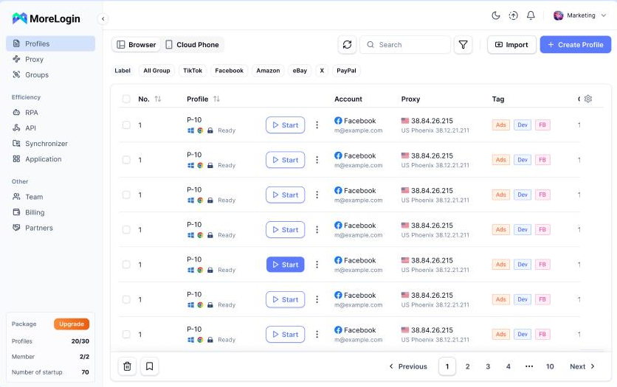
Task: Tick the checkbox of the first profile row
Action: (126, 125)
